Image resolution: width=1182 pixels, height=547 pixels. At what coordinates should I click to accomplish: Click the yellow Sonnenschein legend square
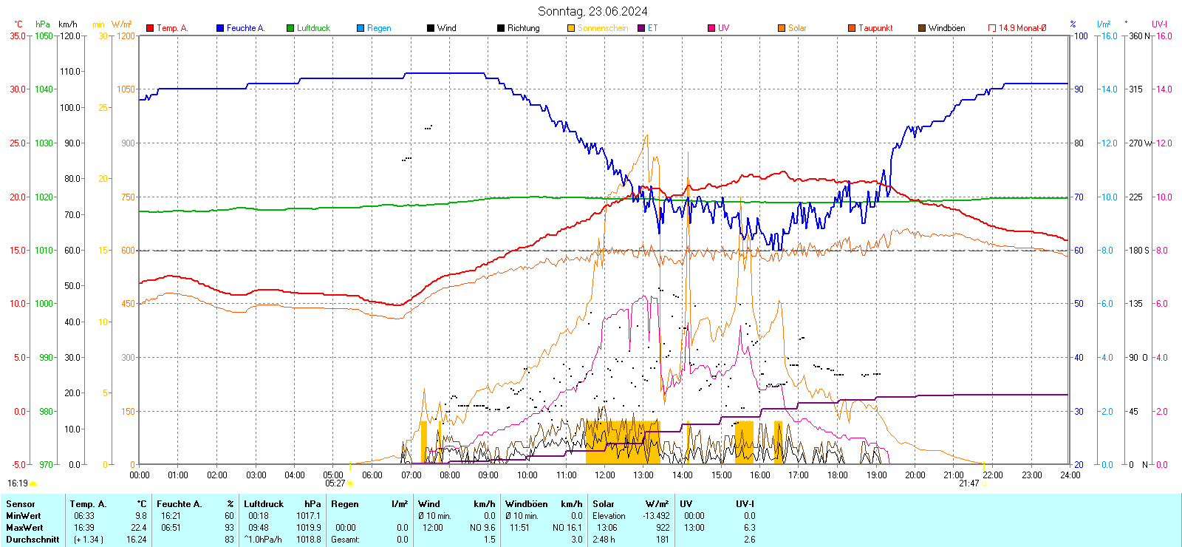tap(571, 28)
